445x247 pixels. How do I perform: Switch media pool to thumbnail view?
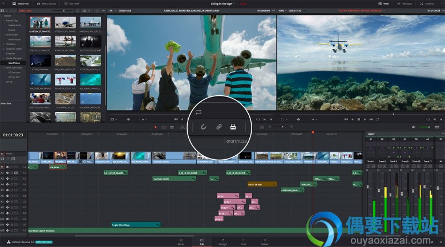click(84, 10)
